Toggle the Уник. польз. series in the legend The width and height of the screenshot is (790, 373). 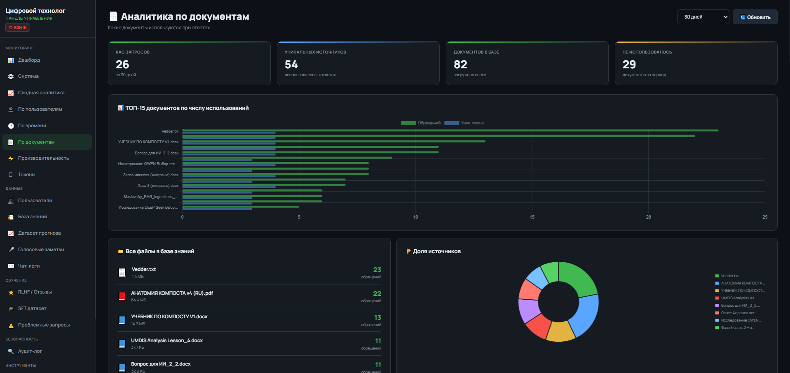click(x=464, y=123)
